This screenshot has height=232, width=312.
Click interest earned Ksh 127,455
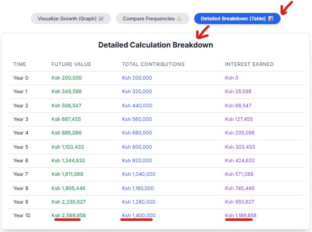click(x=239, y=119)
